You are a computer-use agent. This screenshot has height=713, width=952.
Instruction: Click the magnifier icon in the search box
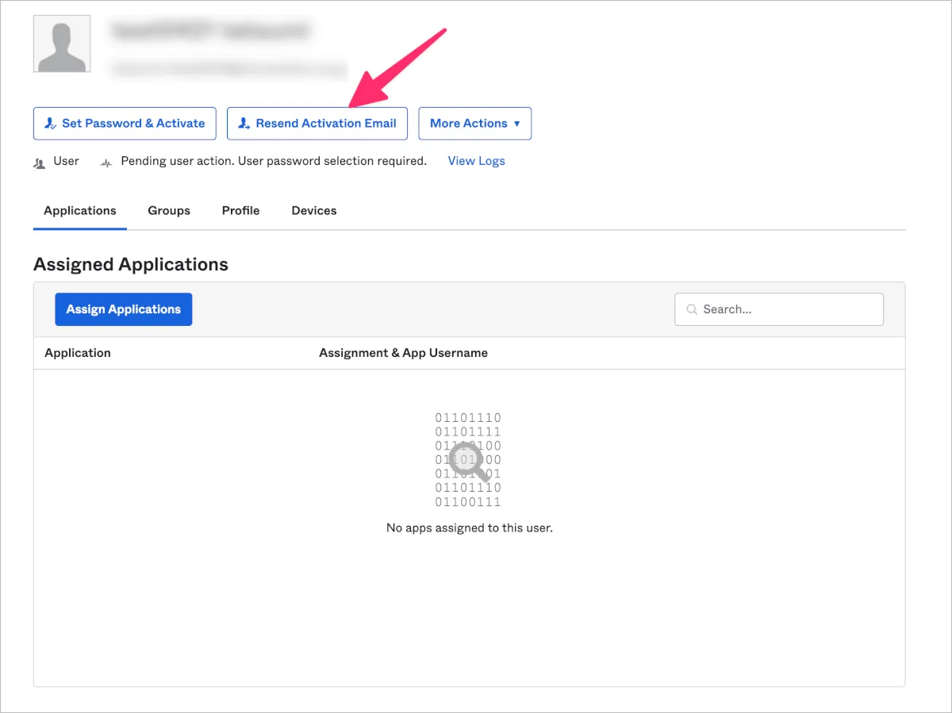tap(692, 309)
